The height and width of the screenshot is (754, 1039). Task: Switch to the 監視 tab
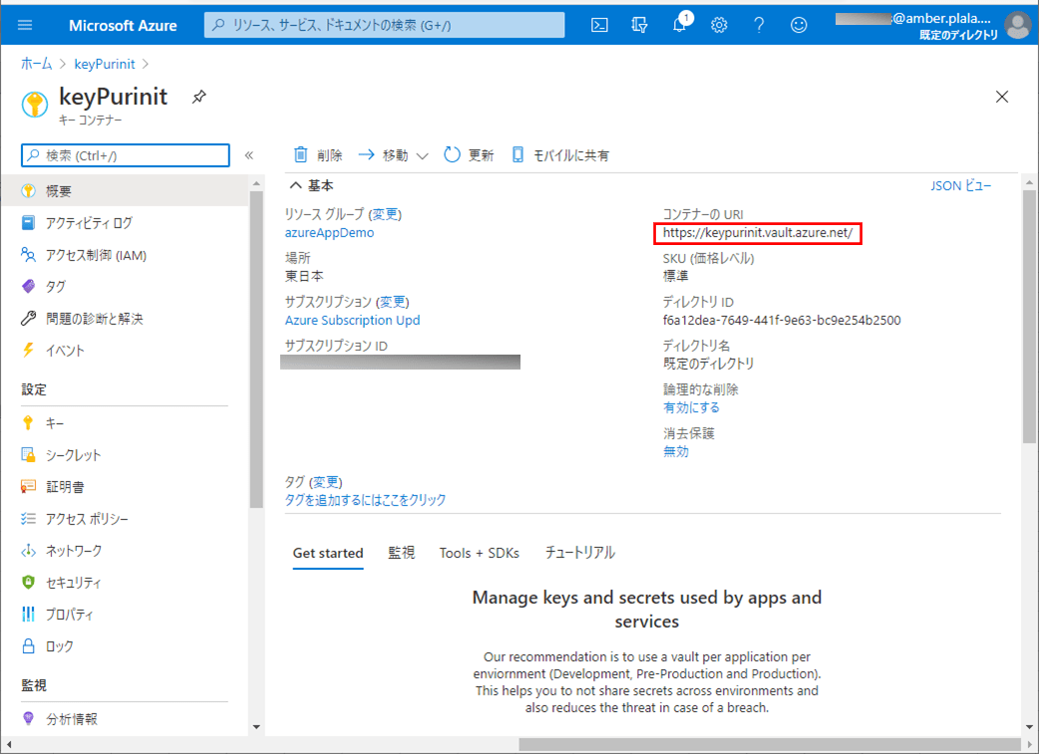tap(402, 553)
